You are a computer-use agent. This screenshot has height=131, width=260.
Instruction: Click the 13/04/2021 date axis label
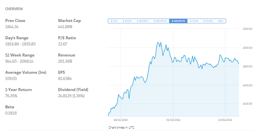pos(225,120)
